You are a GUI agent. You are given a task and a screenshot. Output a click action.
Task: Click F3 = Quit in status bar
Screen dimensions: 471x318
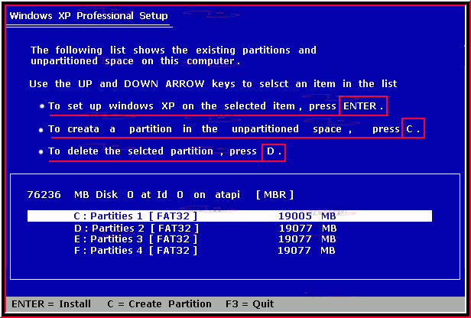pos(249,304)
